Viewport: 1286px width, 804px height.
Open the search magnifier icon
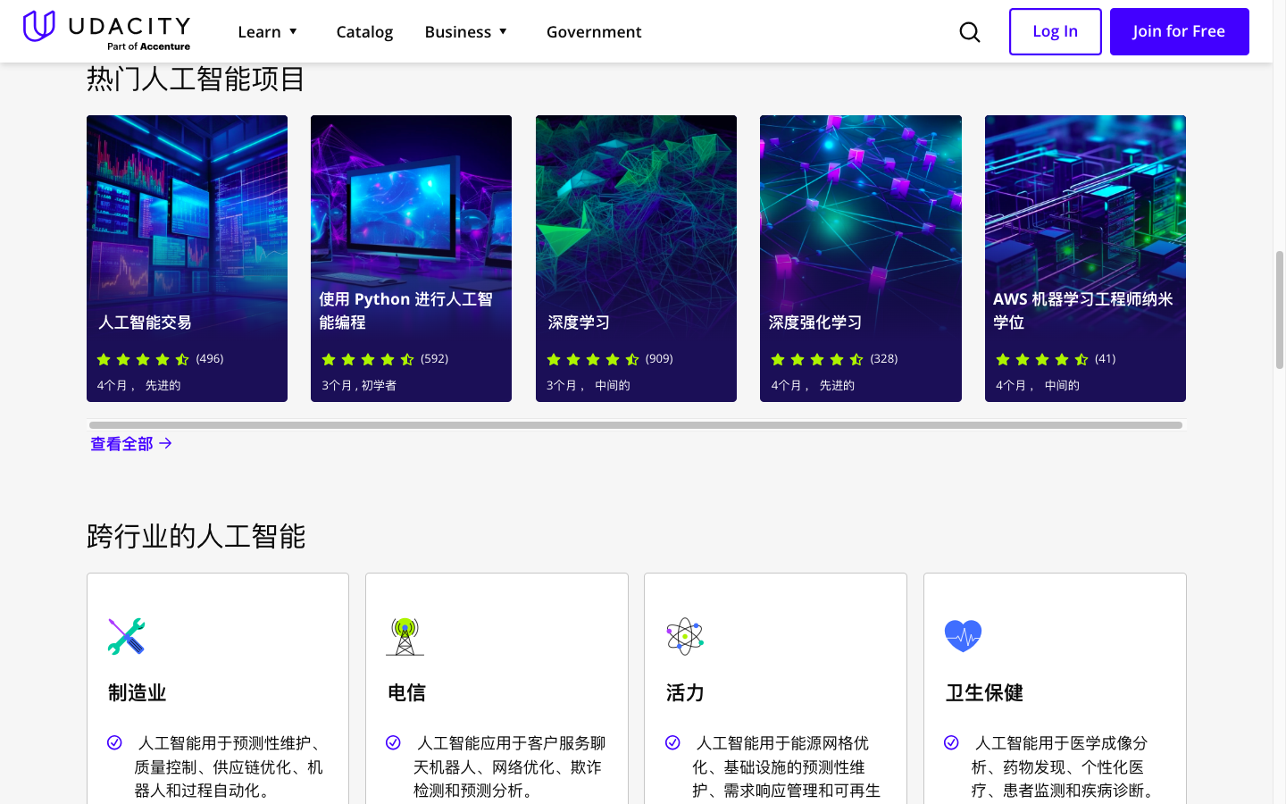(970, 32)
